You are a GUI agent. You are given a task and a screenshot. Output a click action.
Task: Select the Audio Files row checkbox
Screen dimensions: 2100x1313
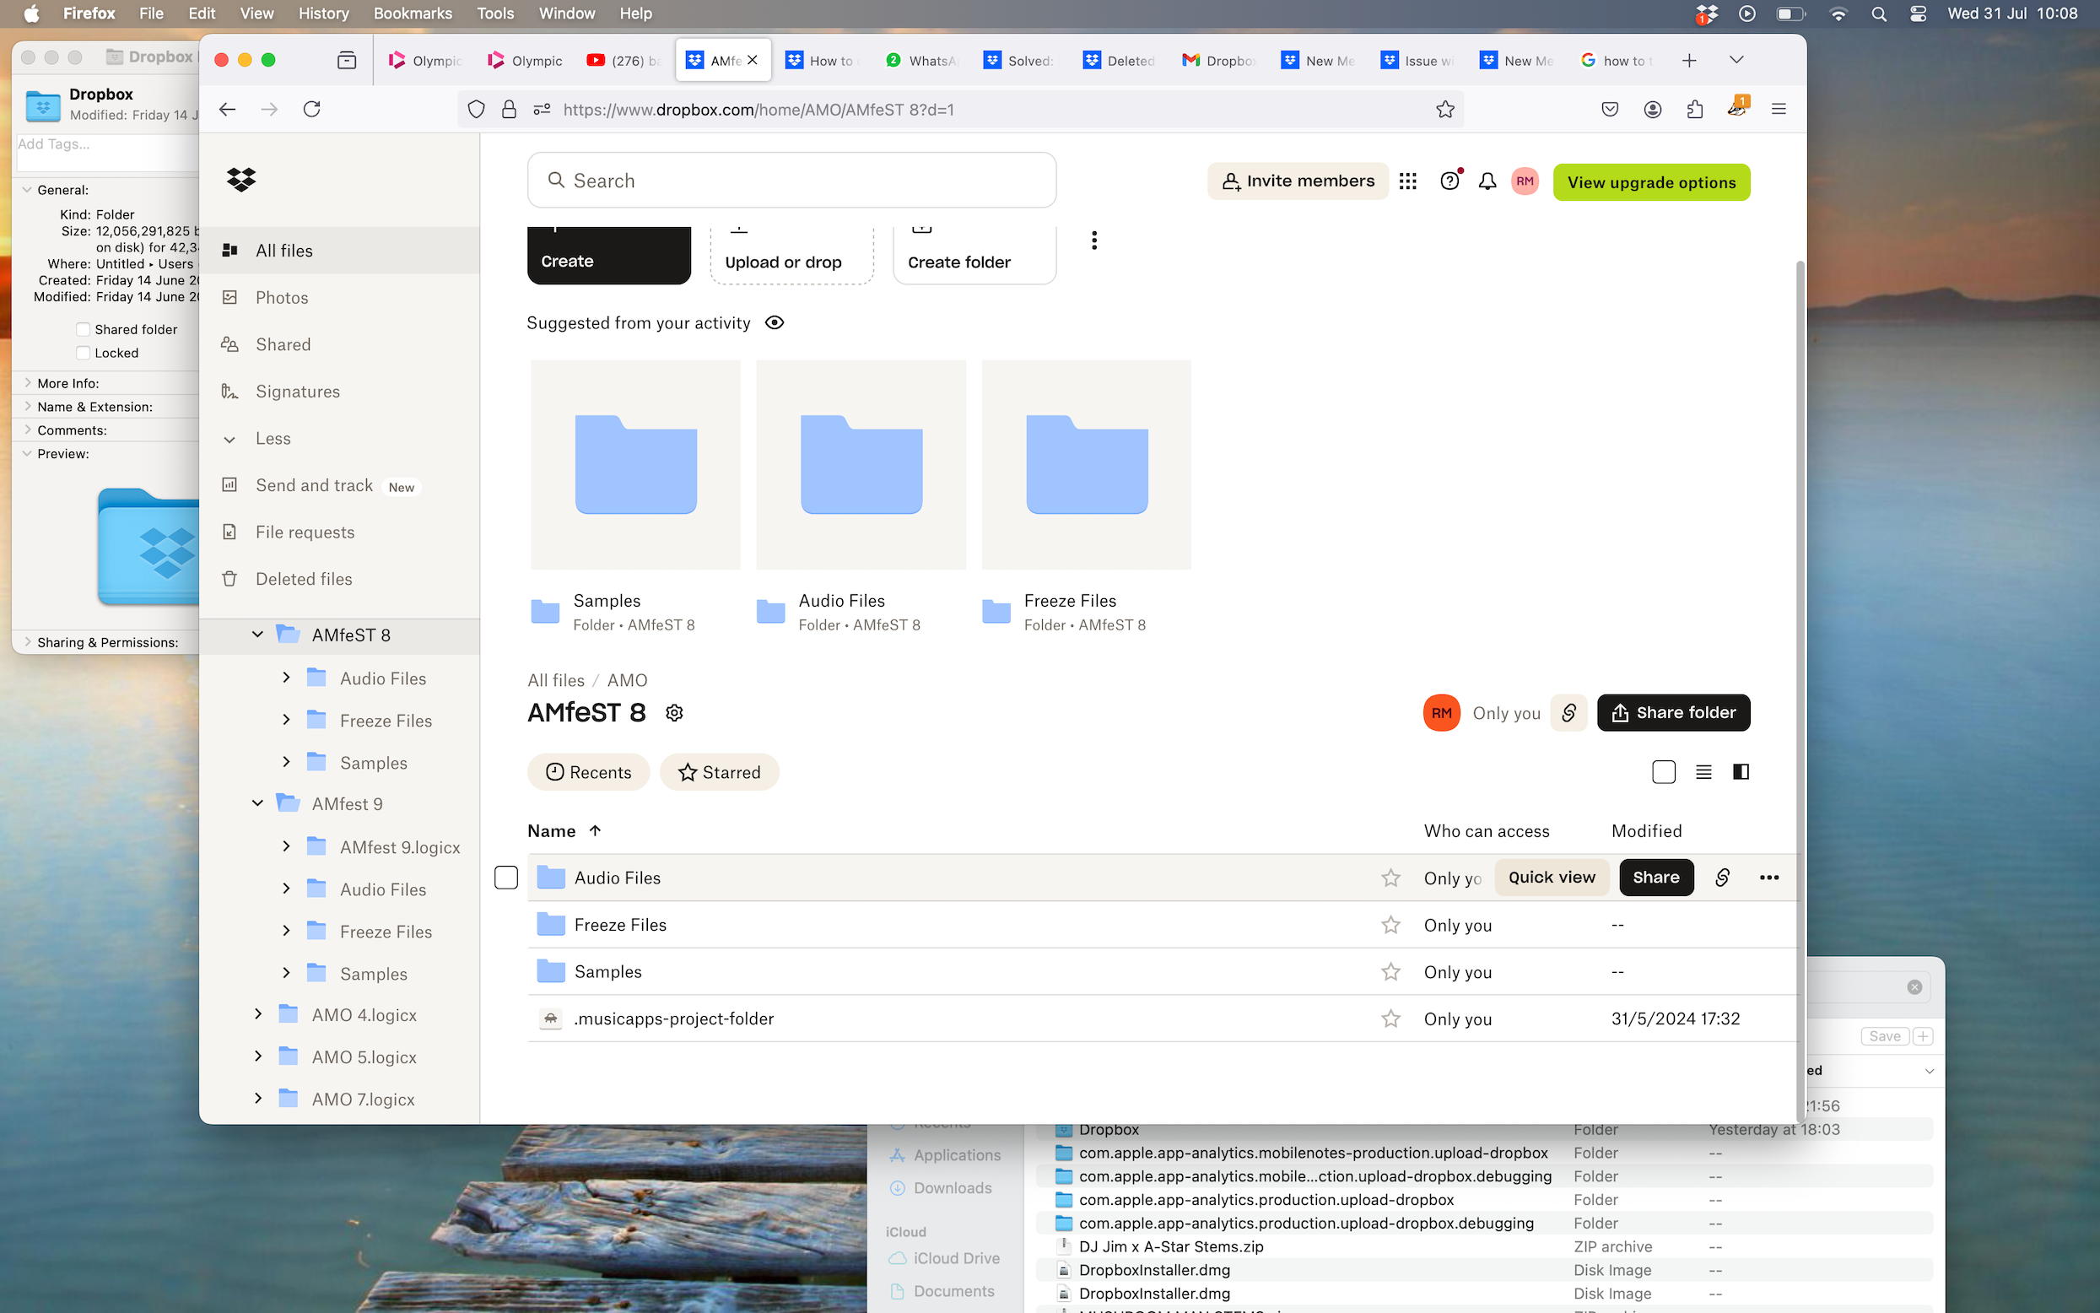coord(506,878)
